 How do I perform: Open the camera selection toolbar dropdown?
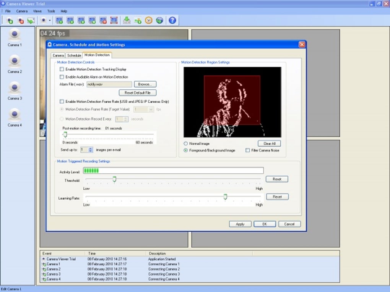pyautogui.click(x=50, y=20)
